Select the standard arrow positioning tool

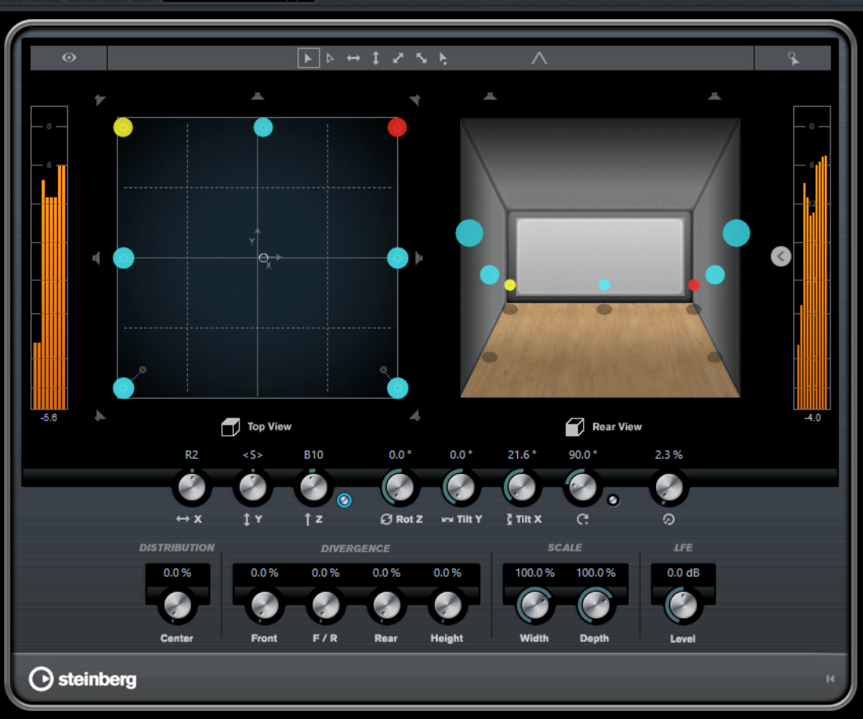309,58
